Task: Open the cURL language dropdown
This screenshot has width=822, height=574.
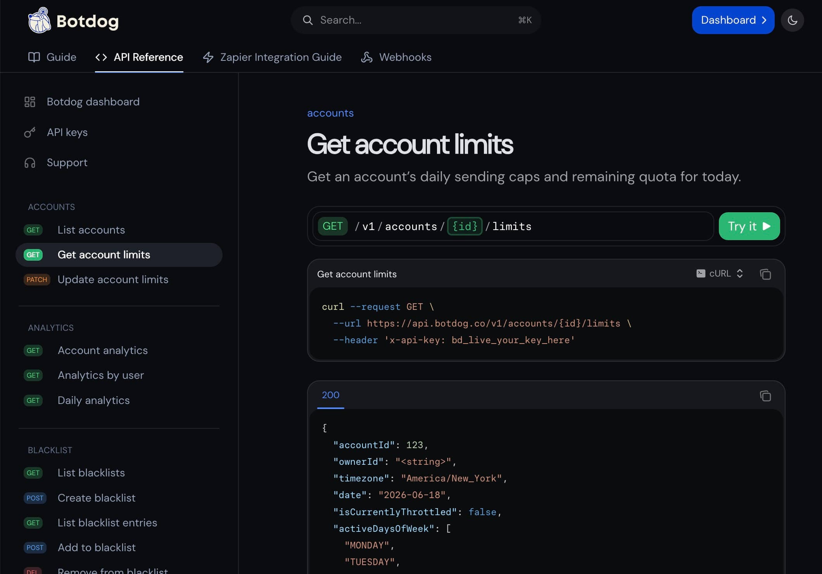Action: click(720, 273)
